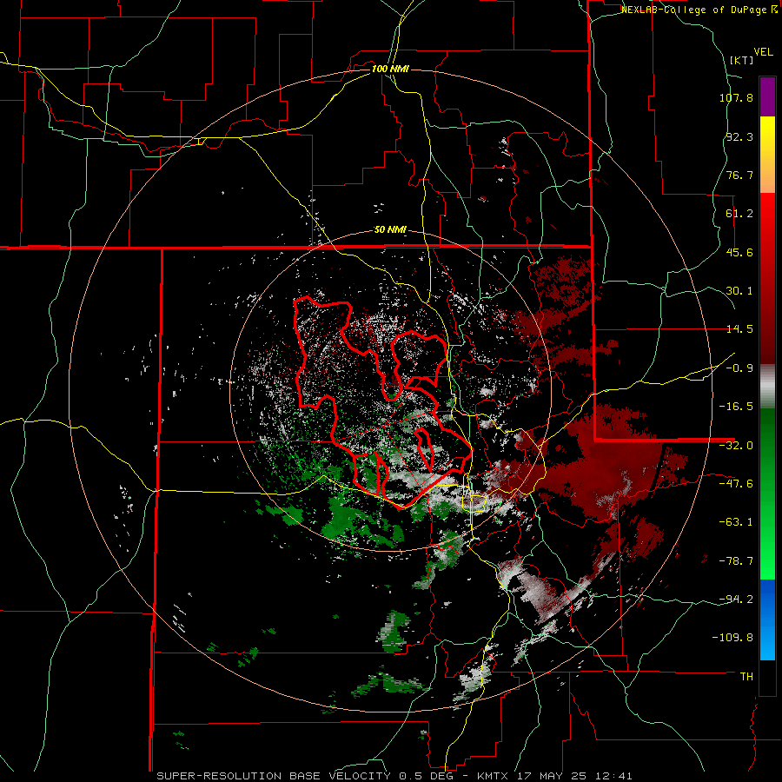Viewport: 782px width, 782px height.
Task: Click the -78.7 velocity scale value
Action: (x=736, y=561)
